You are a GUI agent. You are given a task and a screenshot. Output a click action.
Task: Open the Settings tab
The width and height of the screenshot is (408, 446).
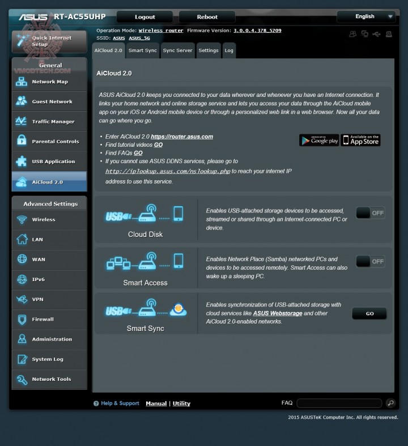209,50
